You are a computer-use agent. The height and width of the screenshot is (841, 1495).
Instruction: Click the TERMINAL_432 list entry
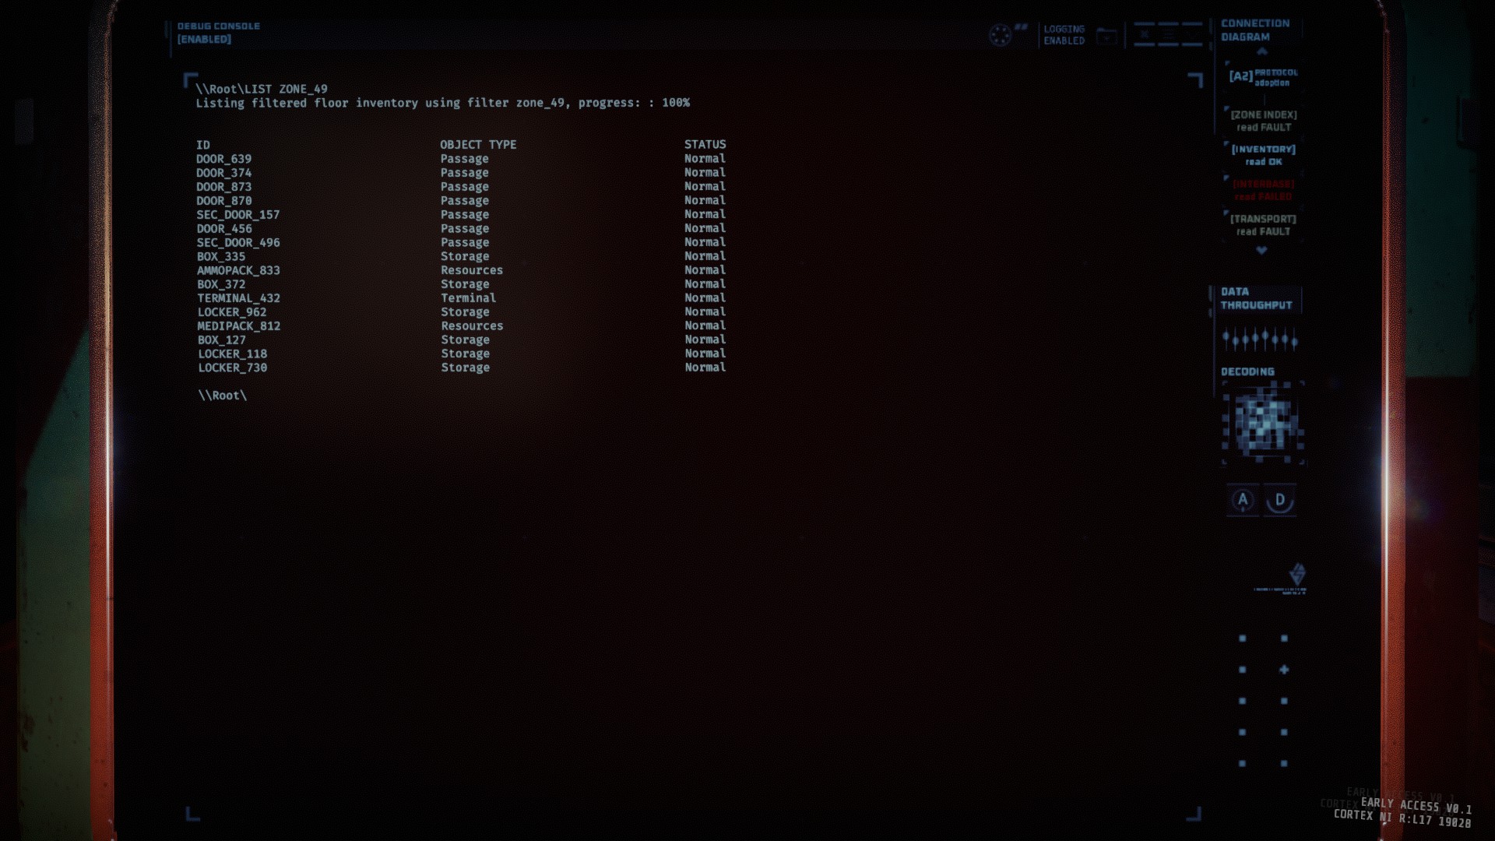(238, 298)
